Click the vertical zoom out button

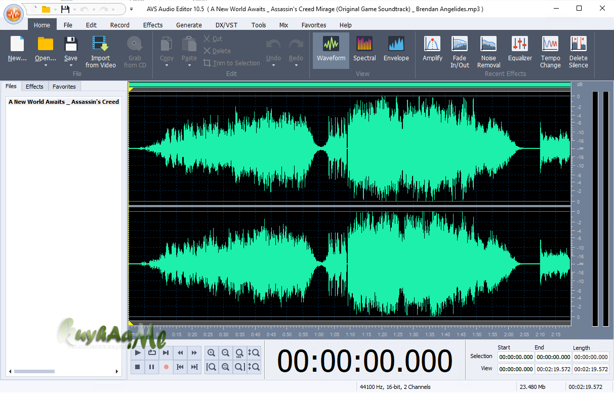coord(254,367)
